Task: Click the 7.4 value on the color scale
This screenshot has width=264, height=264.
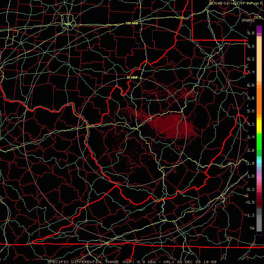Action: [x=251, y=72]
